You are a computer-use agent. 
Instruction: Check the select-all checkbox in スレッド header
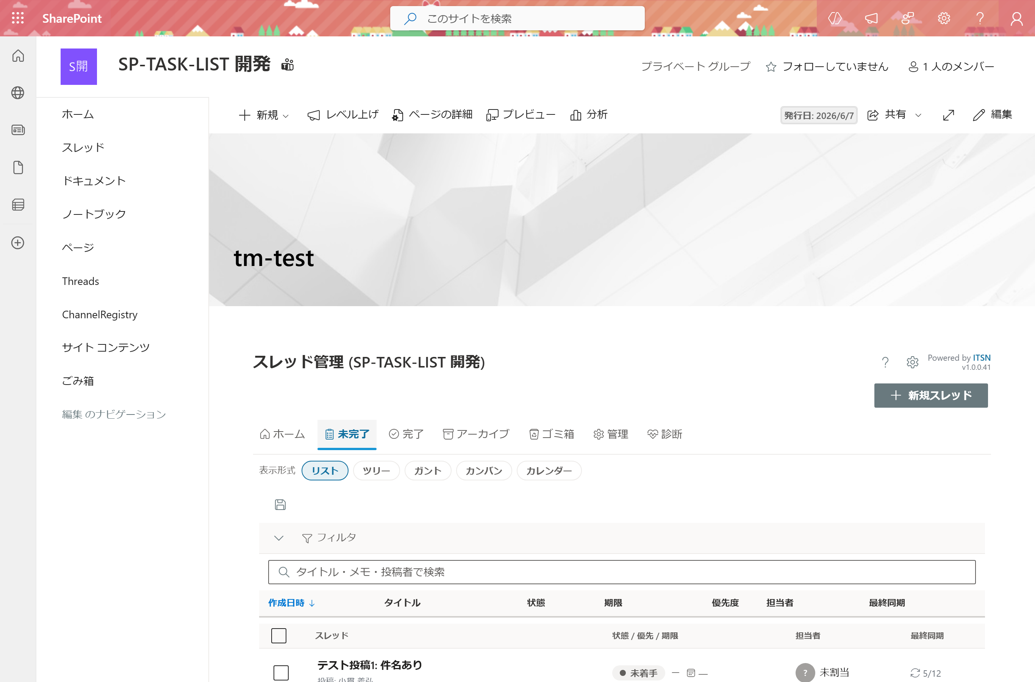tap(279, 635)
